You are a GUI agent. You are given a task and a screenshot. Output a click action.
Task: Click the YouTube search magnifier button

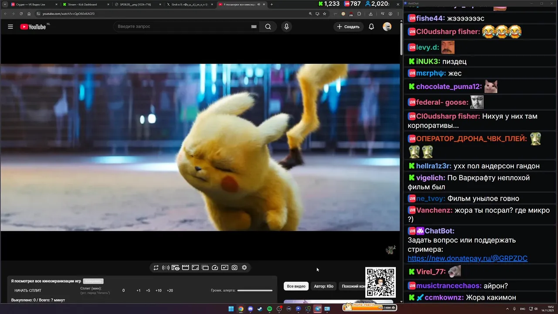tap(268, 27)
